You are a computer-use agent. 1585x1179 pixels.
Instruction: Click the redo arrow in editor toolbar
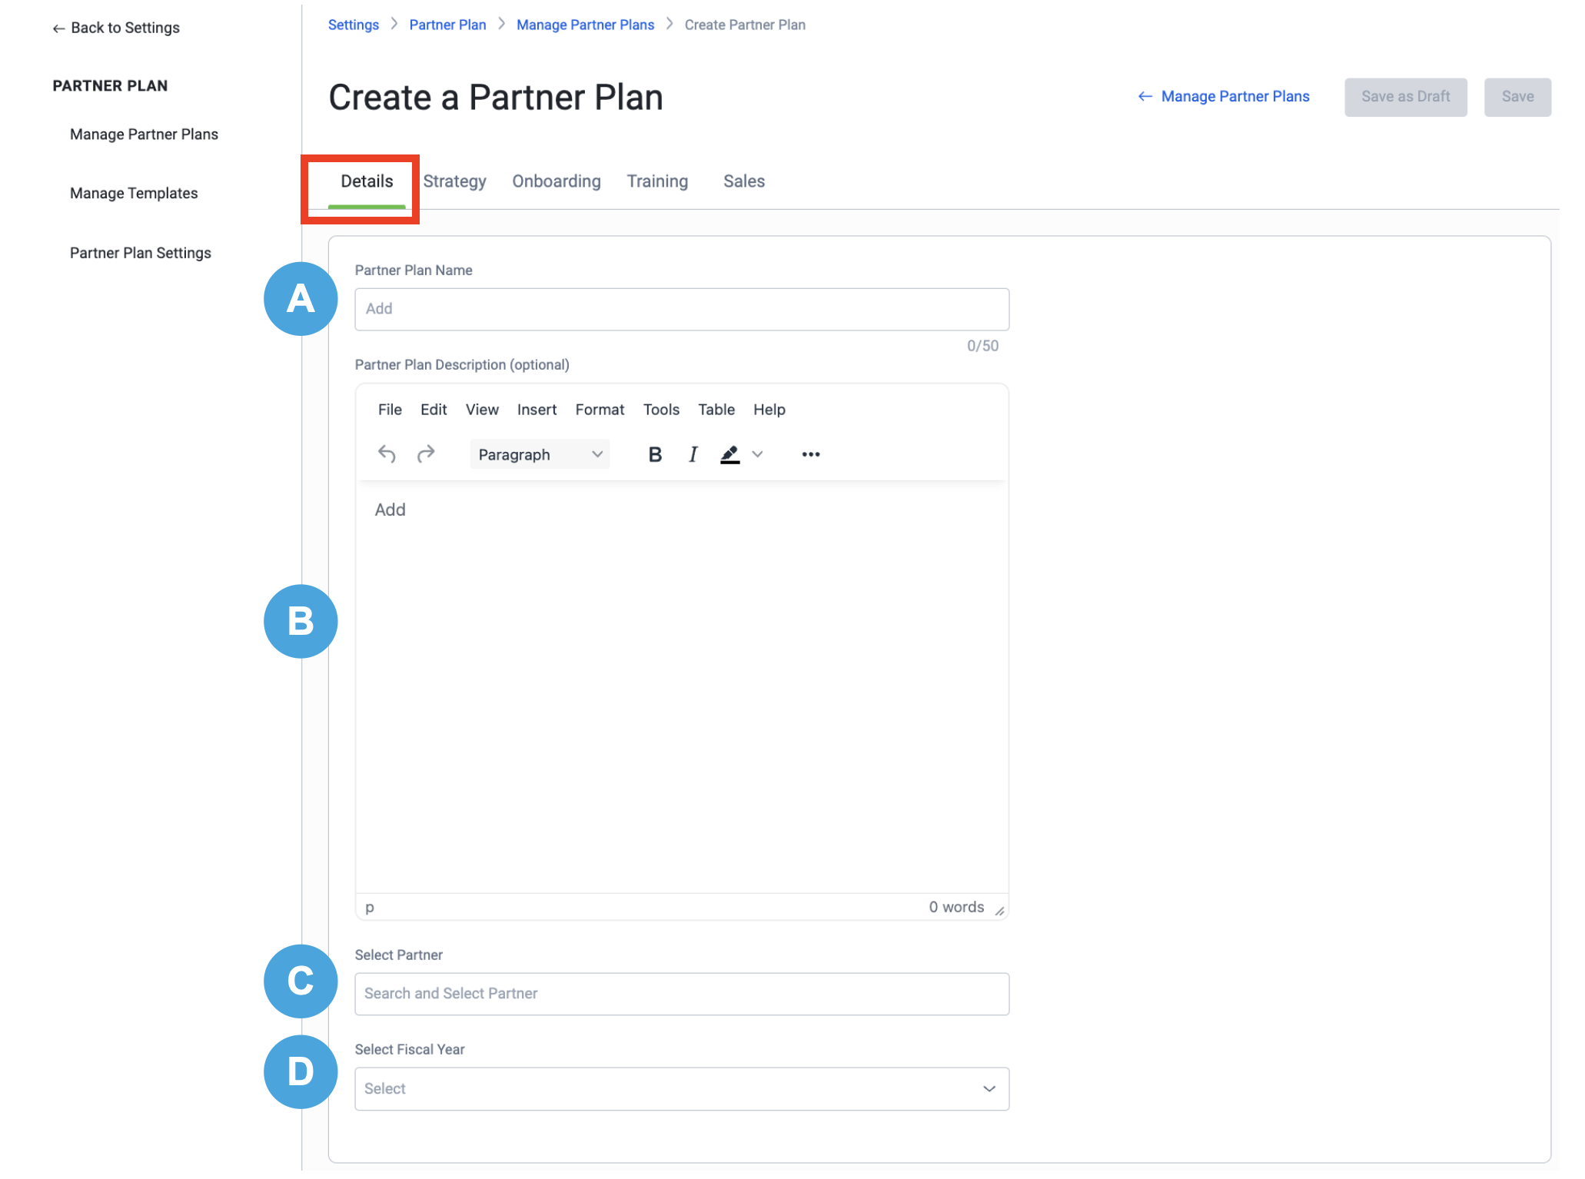point(426,455)
